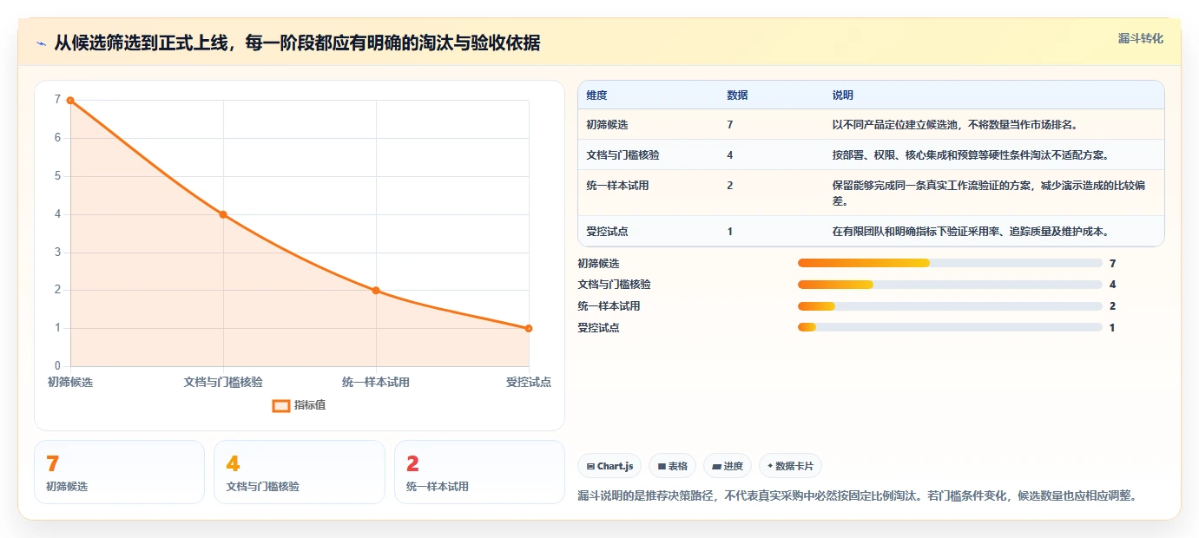
Task: Click the y-axis tick label 6
Action: [57, 138]
